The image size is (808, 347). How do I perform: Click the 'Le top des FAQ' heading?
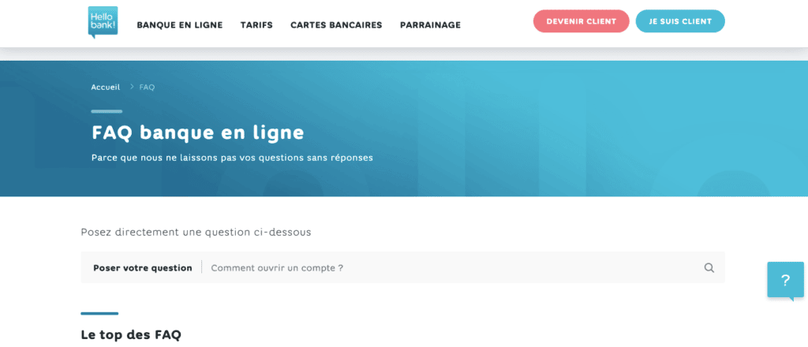coord(131,334)
